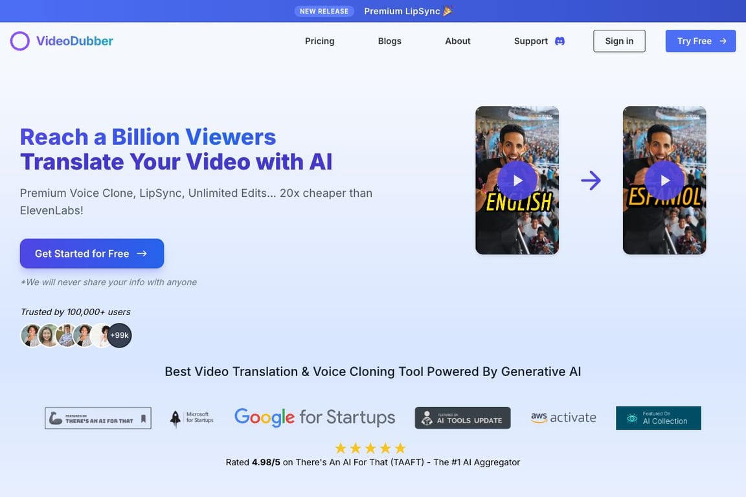Play the ENGLISH sample video

point(517,181)
